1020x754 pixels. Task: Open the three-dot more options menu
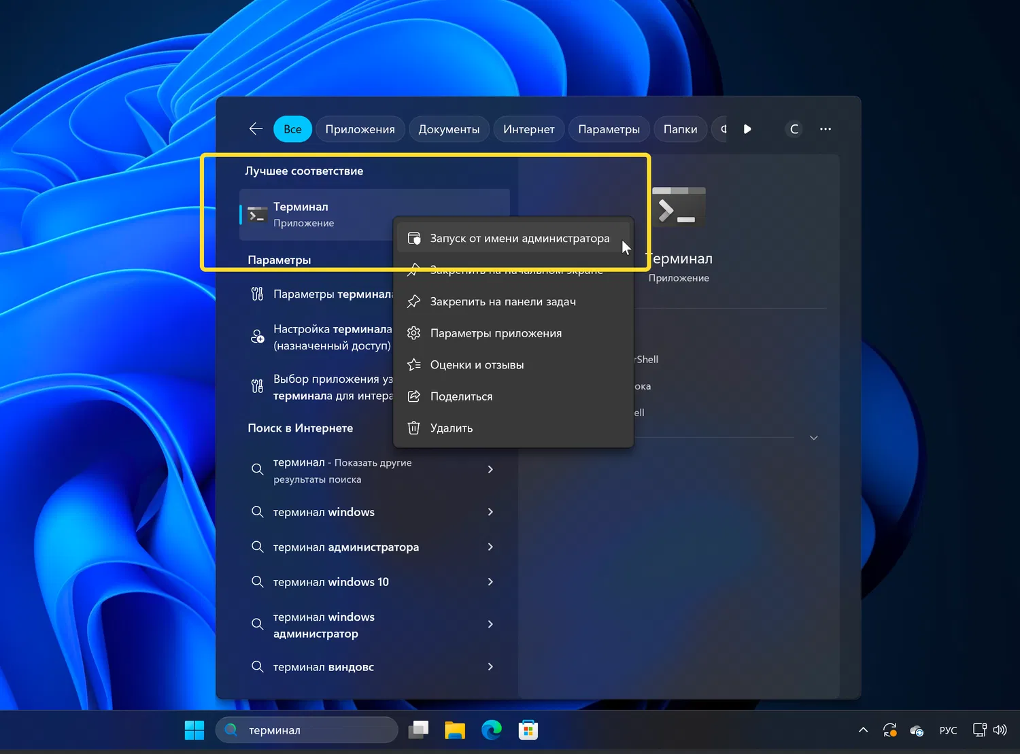[826, 129]
